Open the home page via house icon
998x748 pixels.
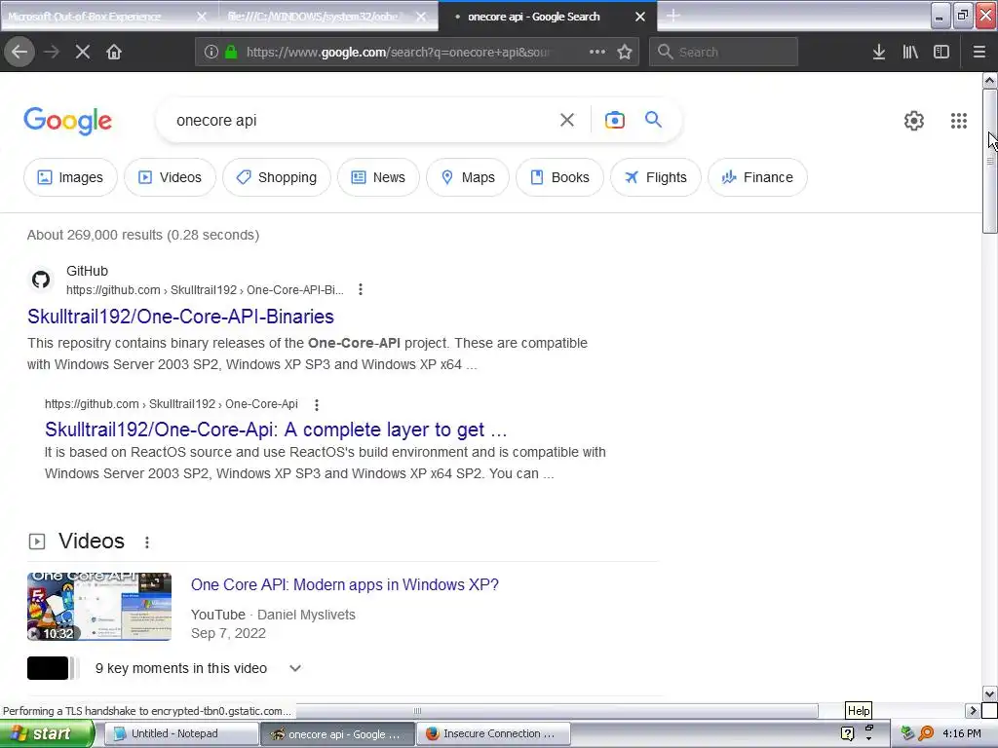tap(114, 52)
